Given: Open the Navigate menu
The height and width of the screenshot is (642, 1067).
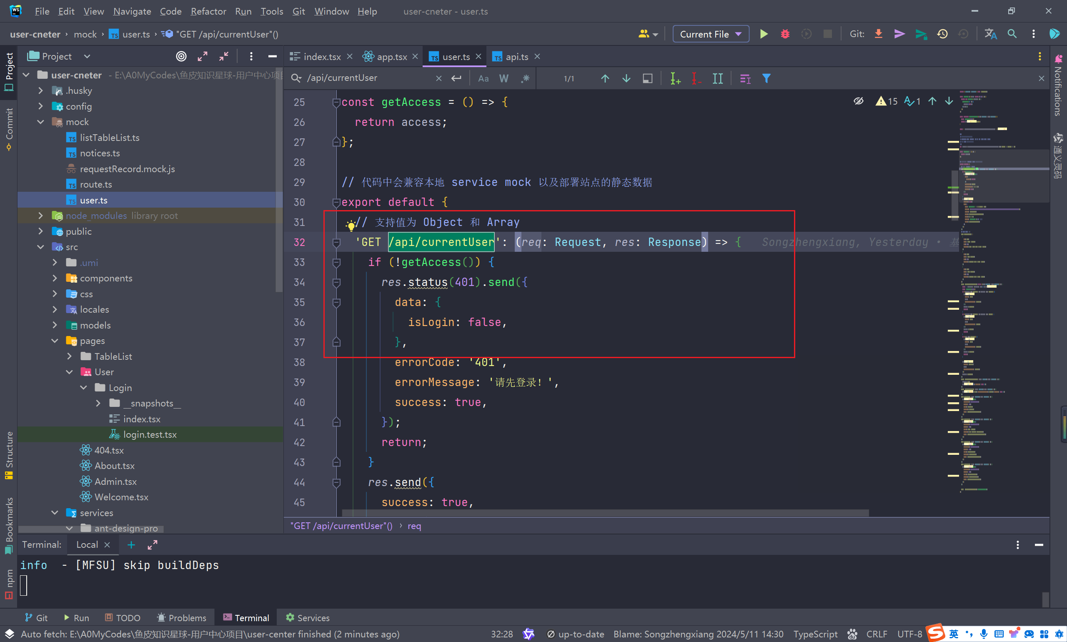Looking at the screenshot, I should click(x=132, y=11).
